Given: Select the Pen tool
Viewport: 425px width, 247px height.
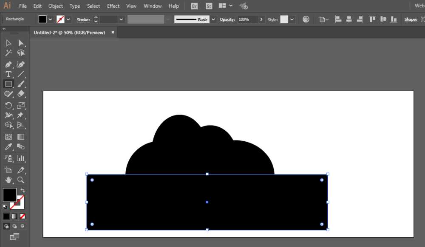Looking at the screenshot, I should tap(8, 65).
